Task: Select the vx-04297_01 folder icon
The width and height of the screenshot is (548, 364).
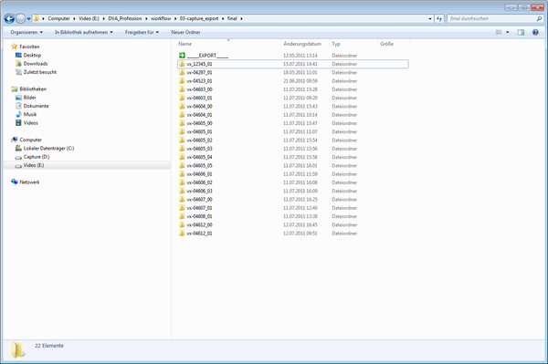Action: [182, 72]
